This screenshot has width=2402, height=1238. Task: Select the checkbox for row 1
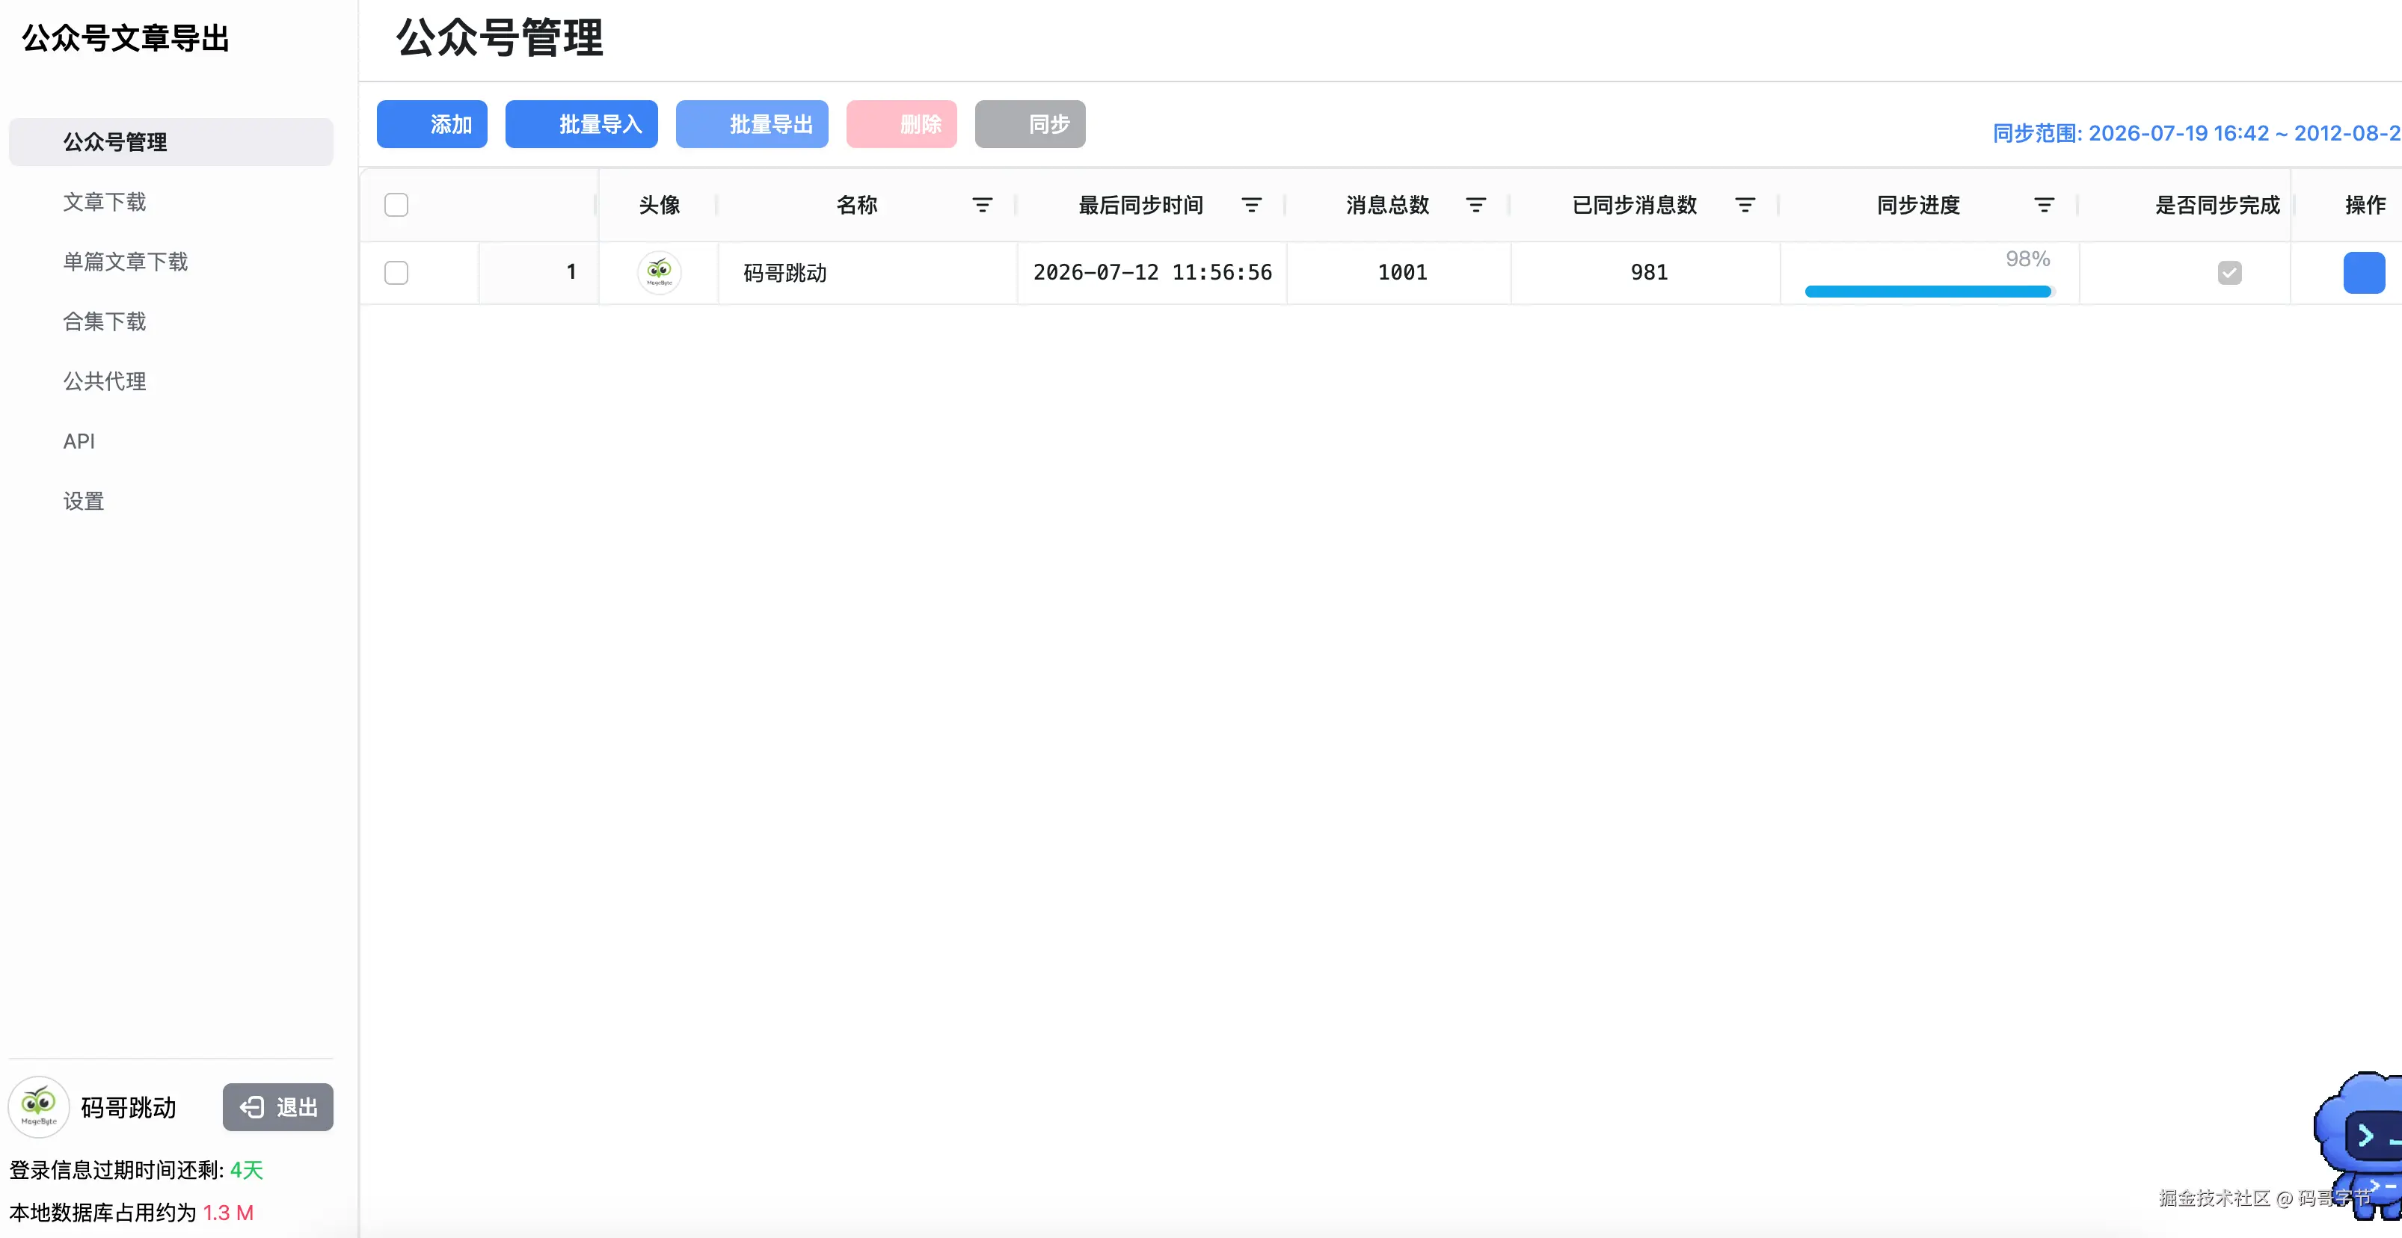(x=396, y=272)
